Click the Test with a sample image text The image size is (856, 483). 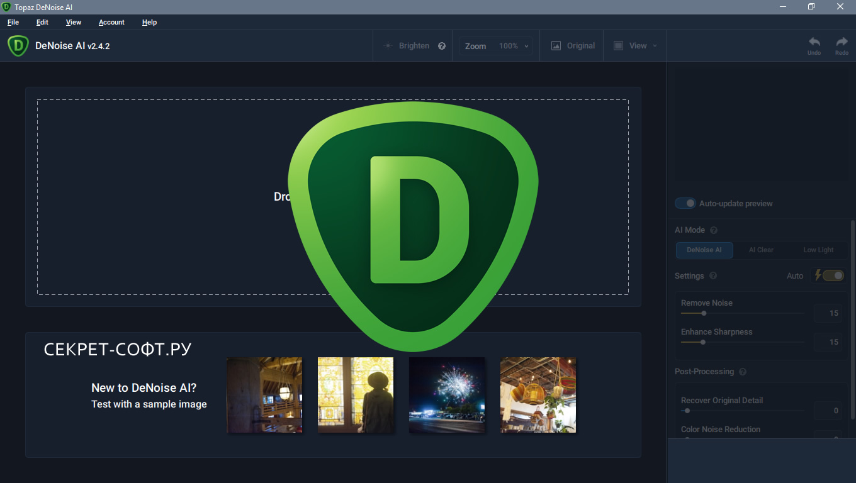point(149,404)
